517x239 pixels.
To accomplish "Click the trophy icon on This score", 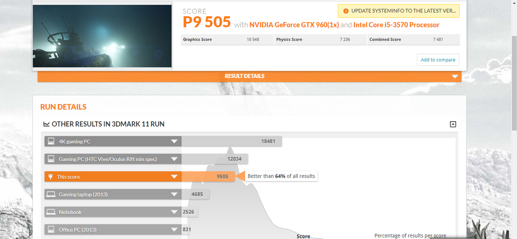I will point(50,177).
